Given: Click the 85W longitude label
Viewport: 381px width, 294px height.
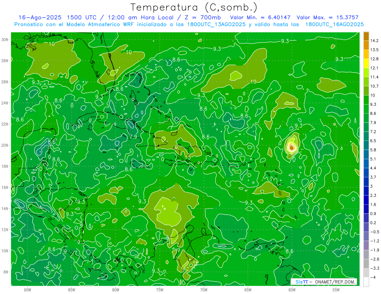Looking at the screenshot, I should pos(71,290).
